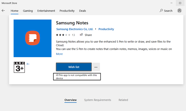
Task: Open the Deals tab
Action: [x=82, y=11]
